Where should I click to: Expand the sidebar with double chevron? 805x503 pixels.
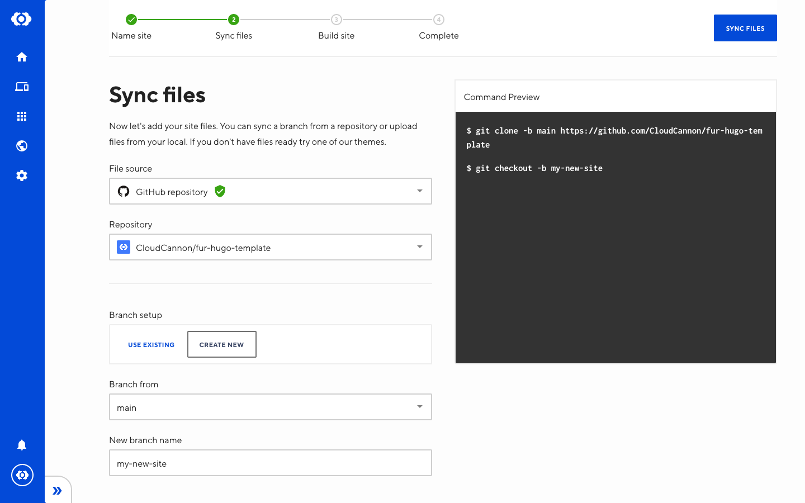point(57,491)
